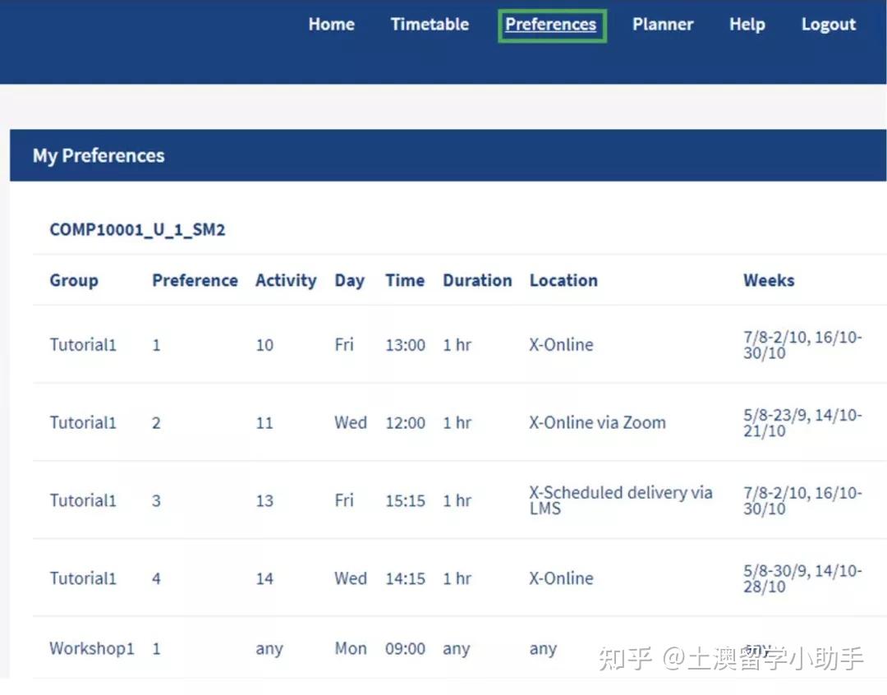Click the Weeks column header
The image size is (887, 695).
tap(769, 280)
